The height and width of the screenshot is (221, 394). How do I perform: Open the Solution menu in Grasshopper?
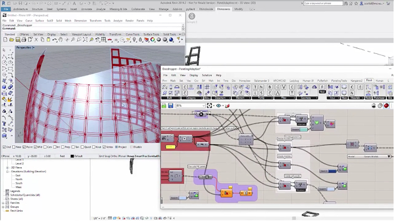(x=207, y=75)
